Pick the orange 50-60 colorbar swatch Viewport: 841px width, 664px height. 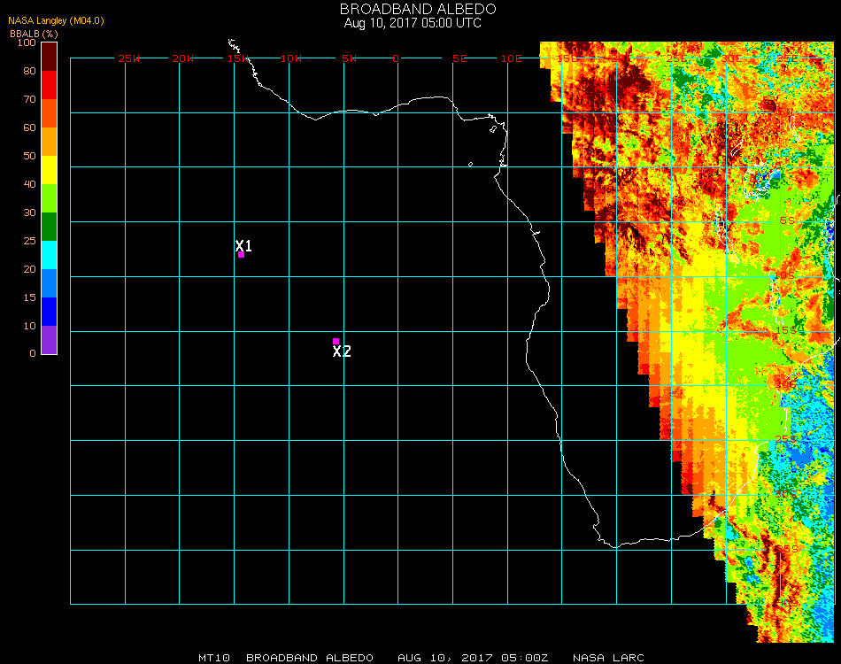coord(49,142)
